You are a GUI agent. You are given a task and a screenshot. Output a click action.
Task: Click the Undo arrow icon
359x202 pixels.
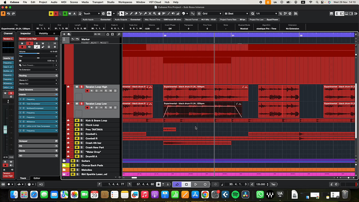tap(8, 14)
